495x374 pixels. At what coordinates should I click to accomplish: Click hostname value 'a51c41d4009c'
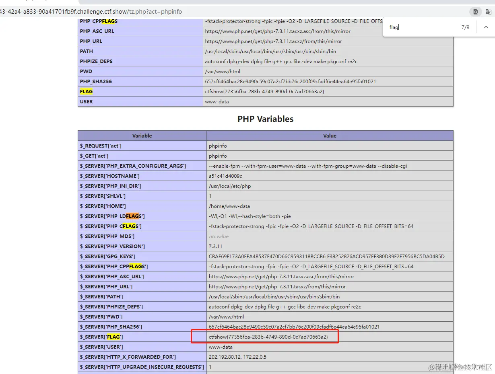(225, 176)
